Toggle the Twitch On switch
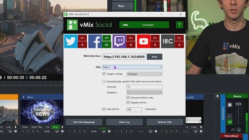The image size is (249, 140). pos(131,38)
